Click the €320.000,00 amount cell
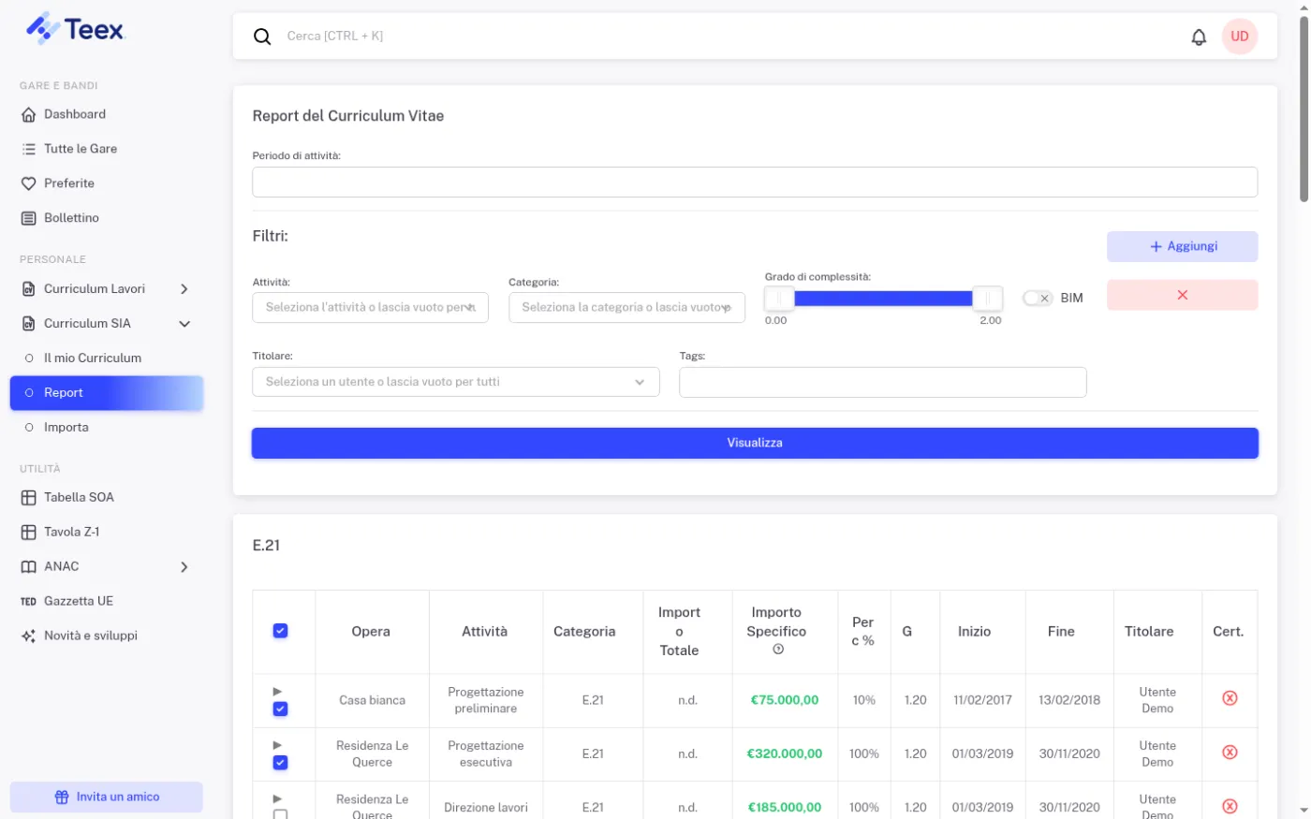The height and width of the screenshot is (819, 1311). [x=785, y=754]
